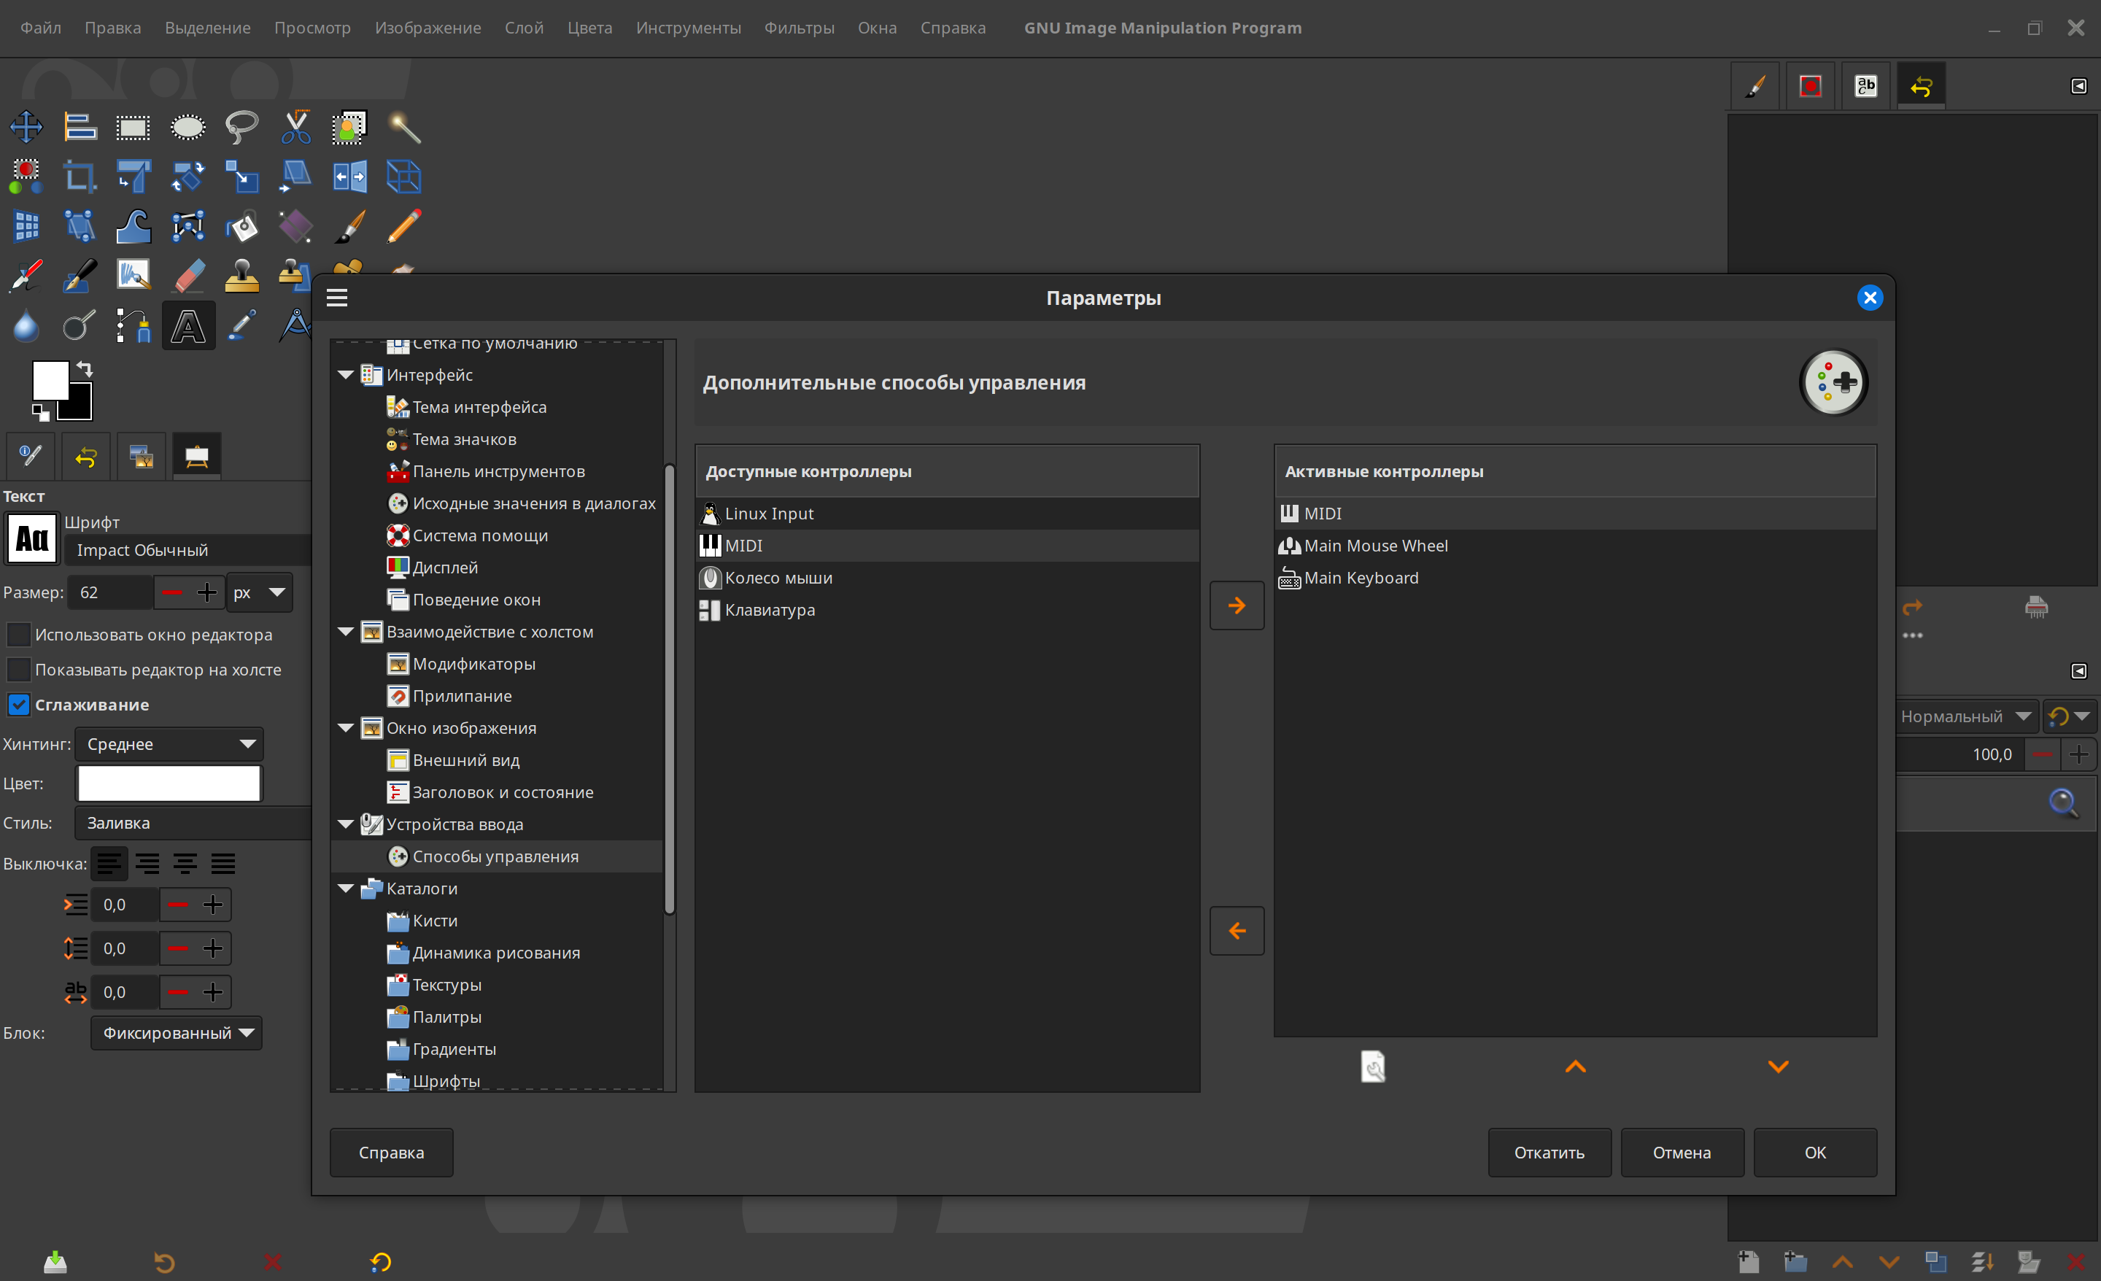Click the edit controller settings icon
This screenshot has height=1281, width=2101.
1373,1066
